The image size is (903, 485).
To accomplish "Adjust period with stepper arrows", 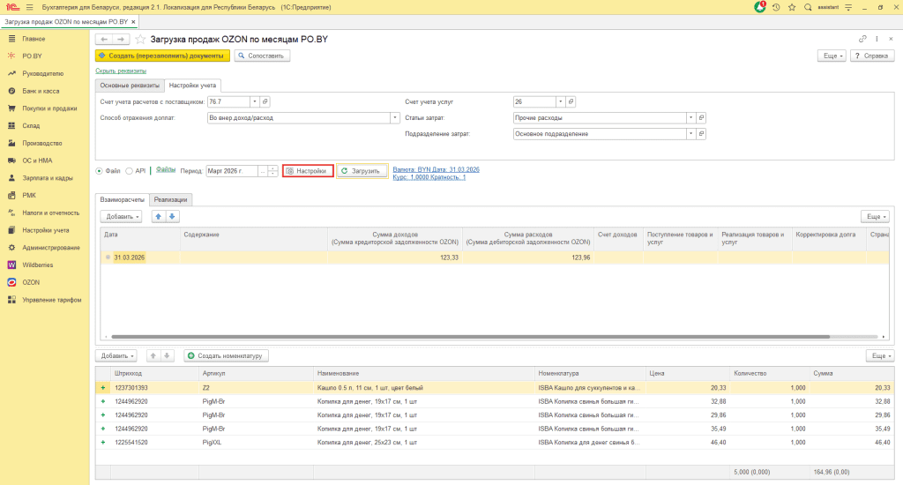I will [x=273, y=171].
